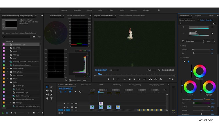This screenshot has width=219, height=123.
Task: Toggle V2 track visibility eye
Action: click(x=76, y=107)
